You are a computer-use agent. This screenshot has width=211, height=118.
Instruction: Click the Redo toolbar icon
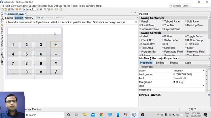click(x=20, y=10)
